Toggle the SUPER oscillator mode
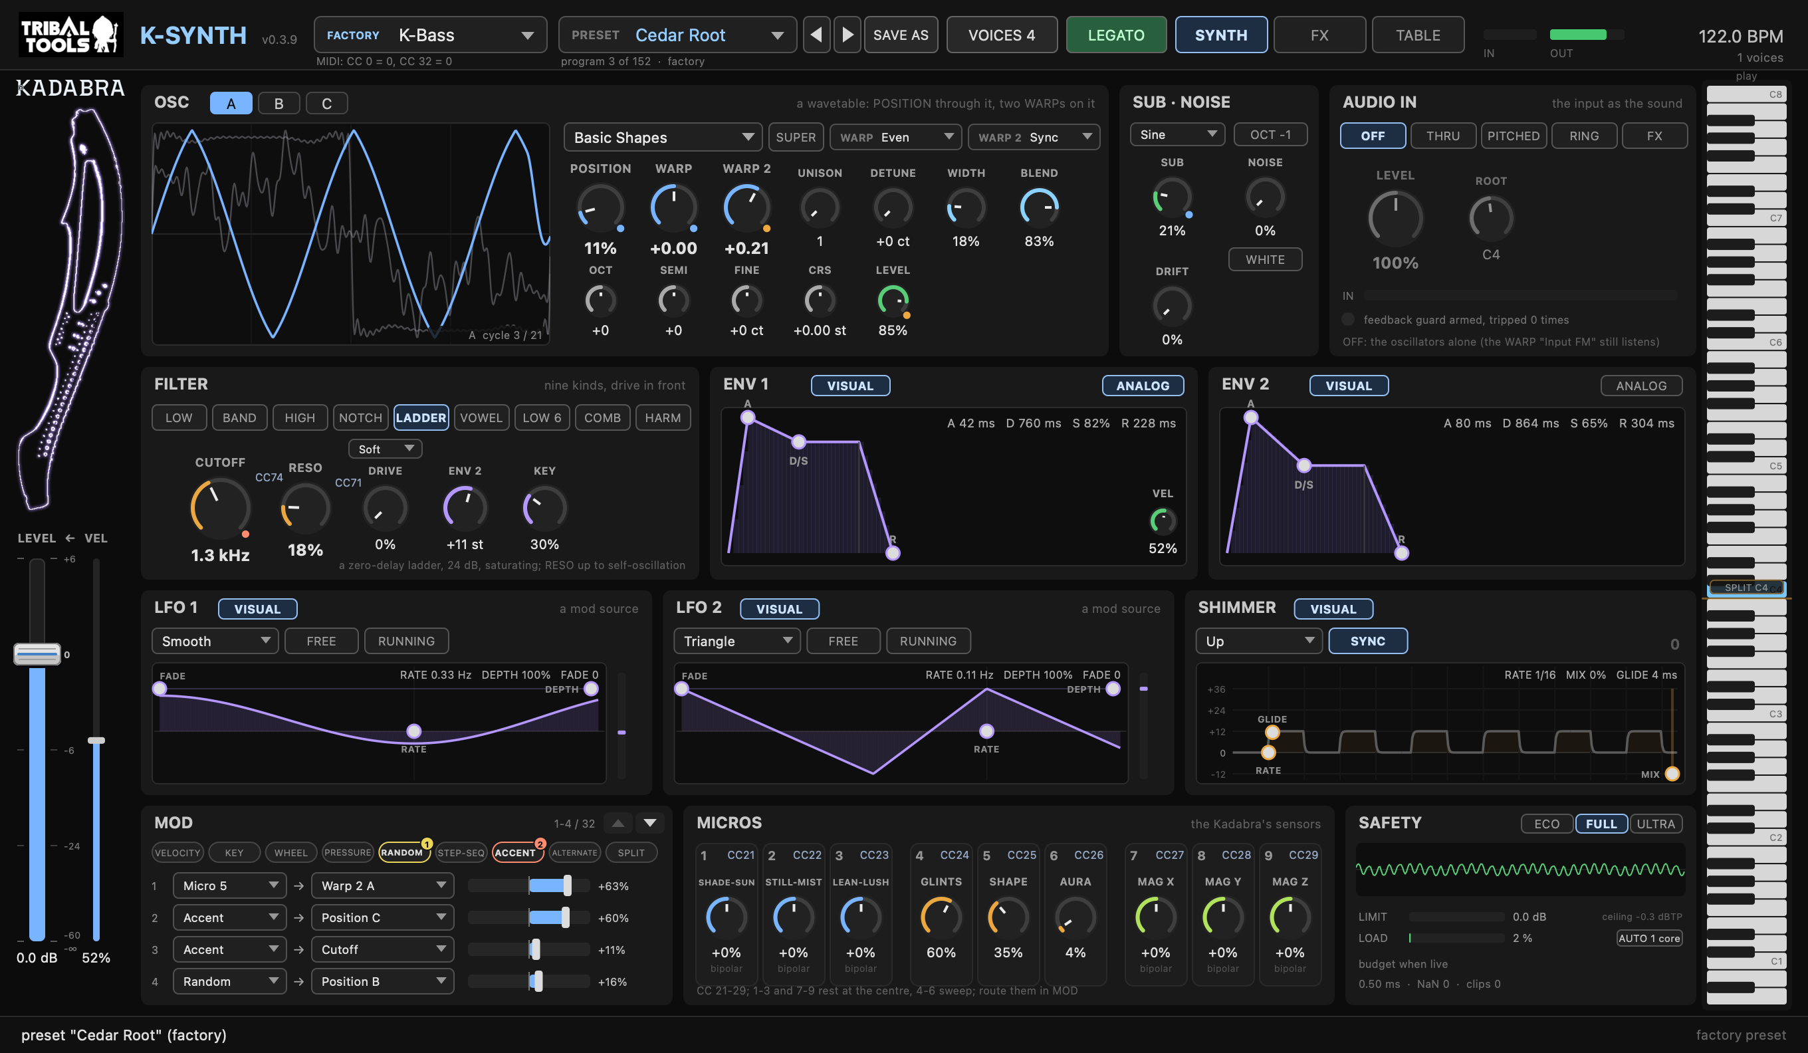Image resolution: width=1808 pixels, height=1053 pixels. pyautogui.click(x=795, y=137)
